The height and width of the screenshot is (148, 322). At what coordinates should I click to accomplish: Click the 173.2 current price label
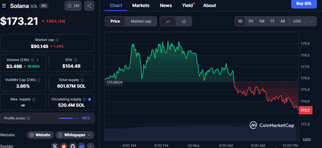click(305, 110)
